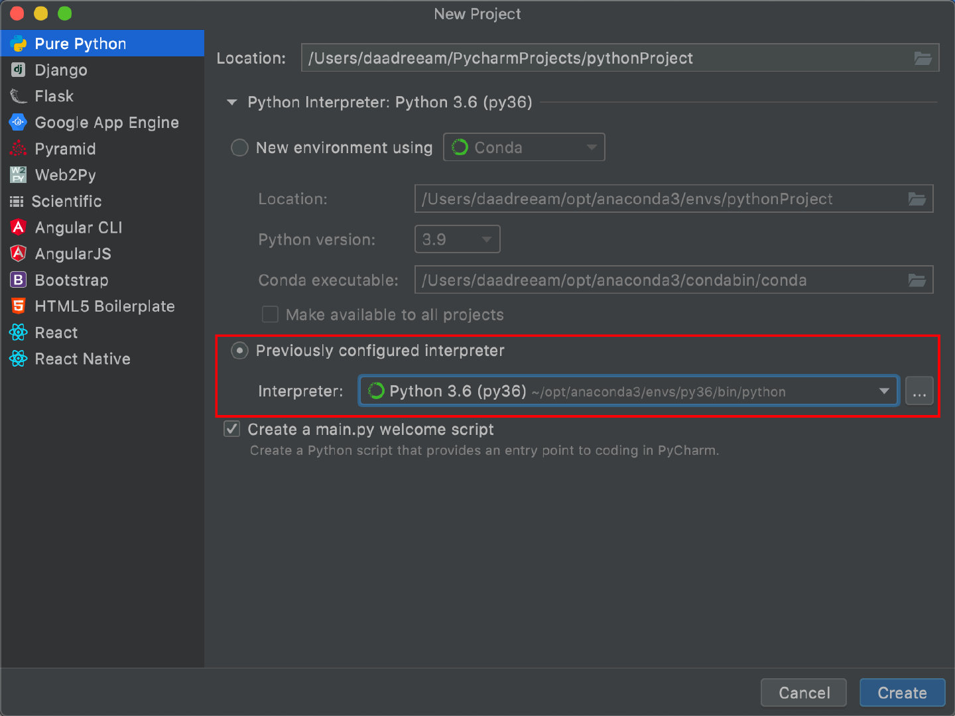Open the Interpreter Python 3.6 dropdown
The height and width of the screenshot is (716, 955).
[629, 391]
